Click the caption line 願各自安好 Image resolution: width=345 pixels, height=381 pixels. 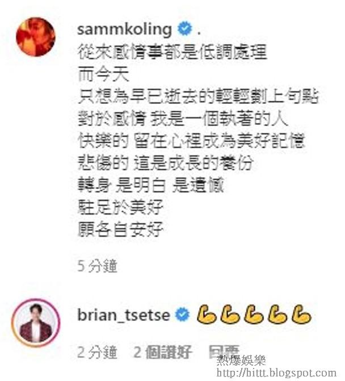[120, 229]
